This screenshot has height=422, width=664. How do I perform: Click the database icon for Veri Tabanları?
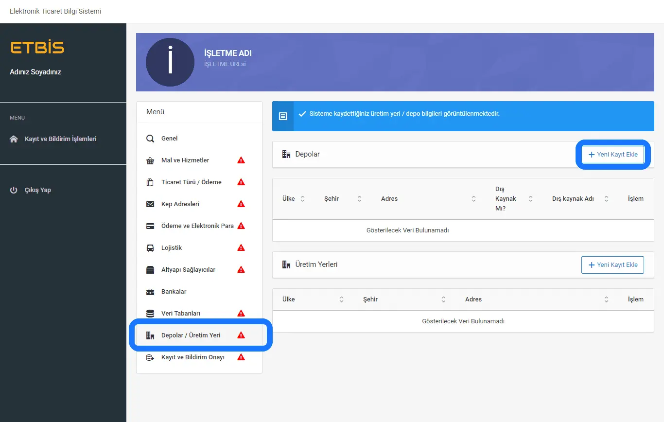(150, 314)
